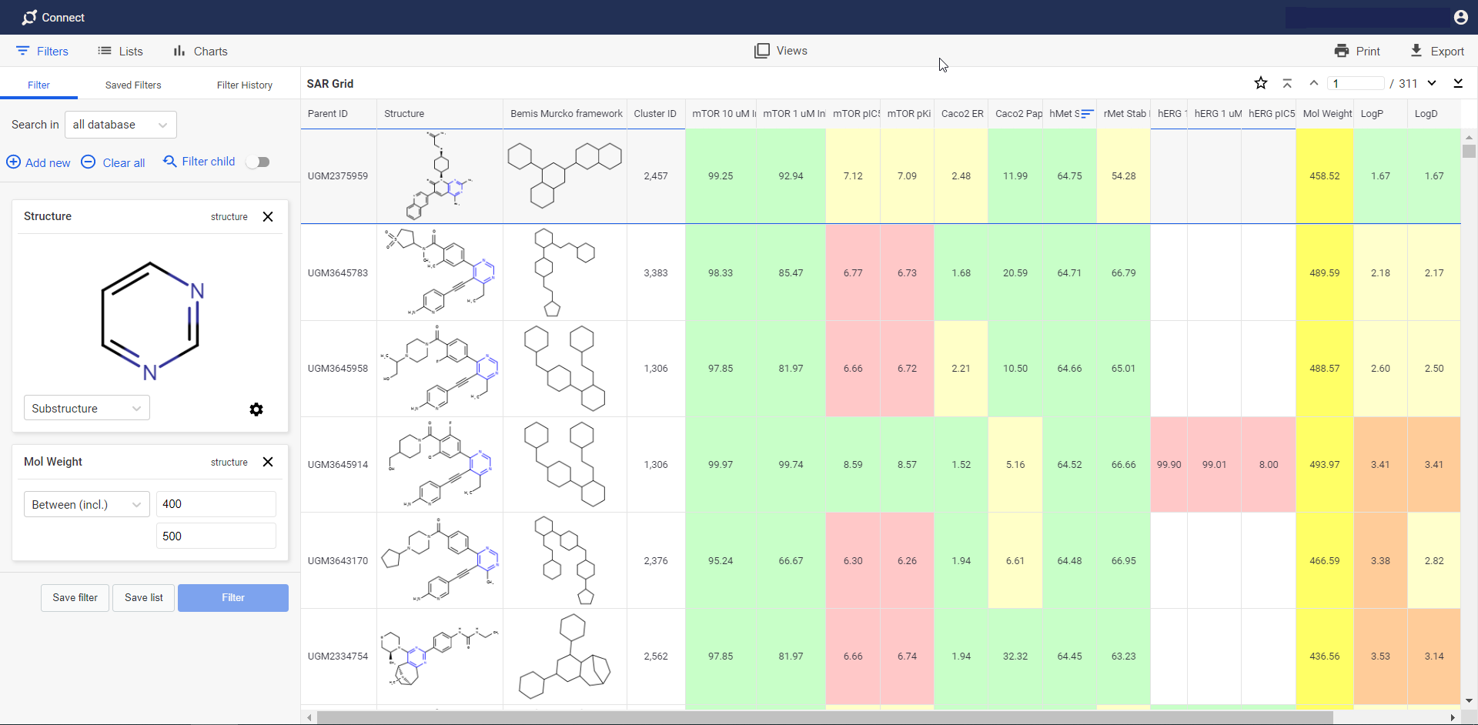The height and width of the screenshot is (725, 1478).
Task: Jump to the last record
Action: coord(1459,83)
